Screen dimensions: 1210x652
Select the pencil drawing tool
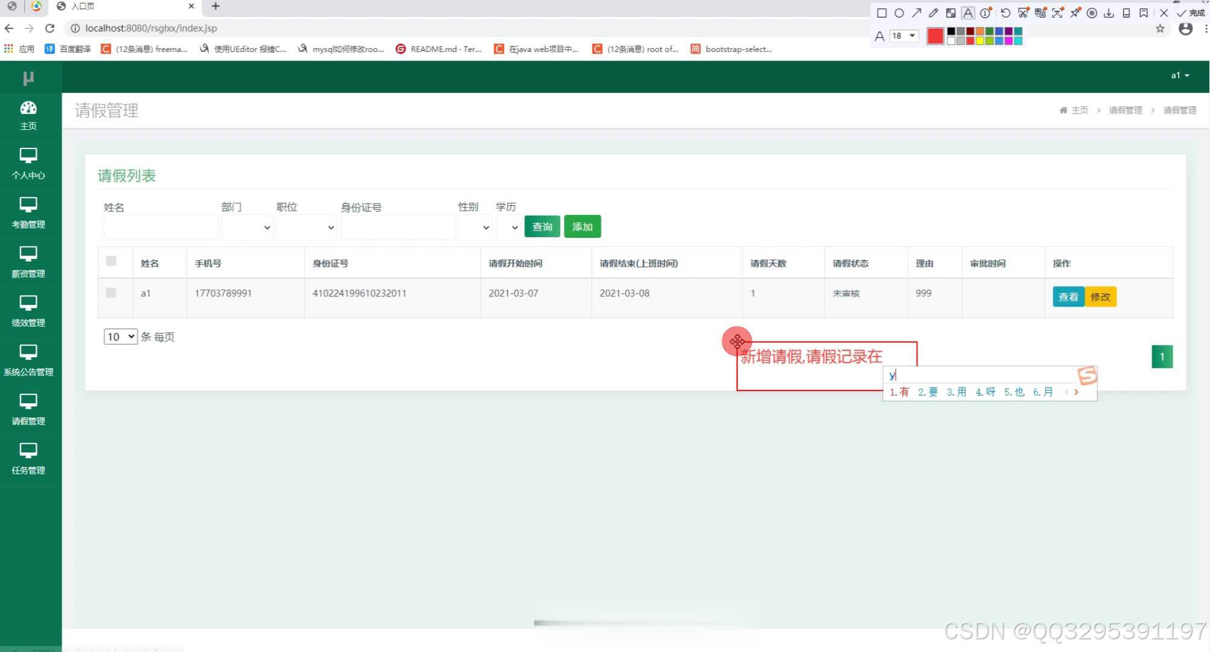(933, 13)
